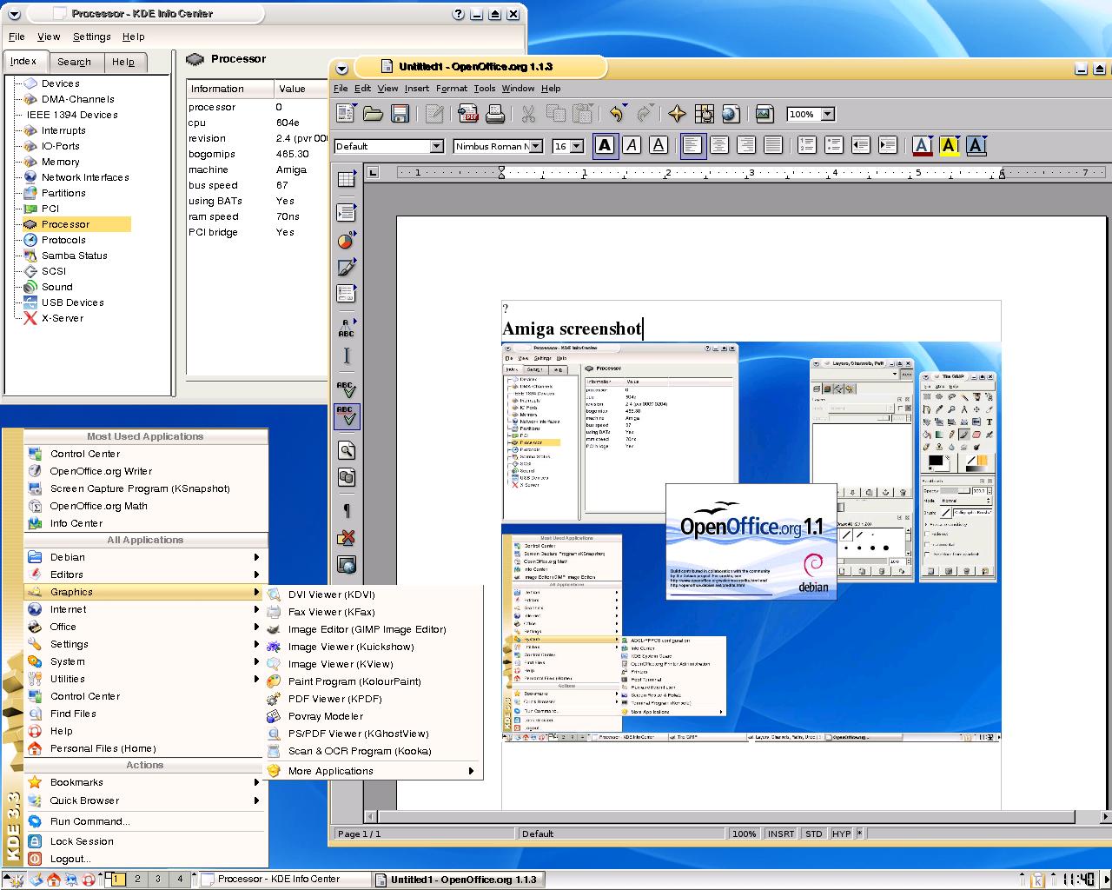Click the Information column header
Image resolution: width=1112 pixels, height=890 pixels.
[229, 89]
